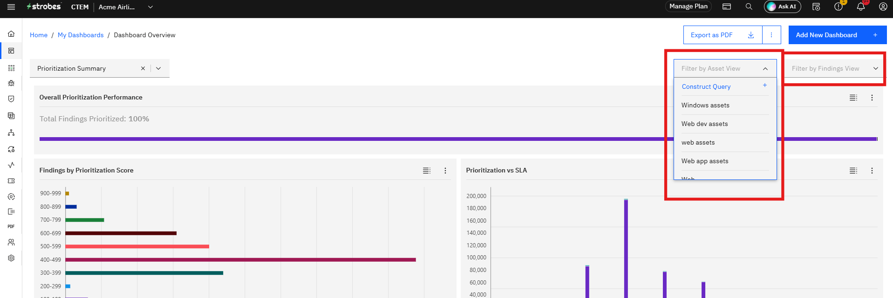Image resolution: width=893 pixels, height=298 pixels.
Task: Click the tallest purple SLA chart bar
Action: point(626,249)
